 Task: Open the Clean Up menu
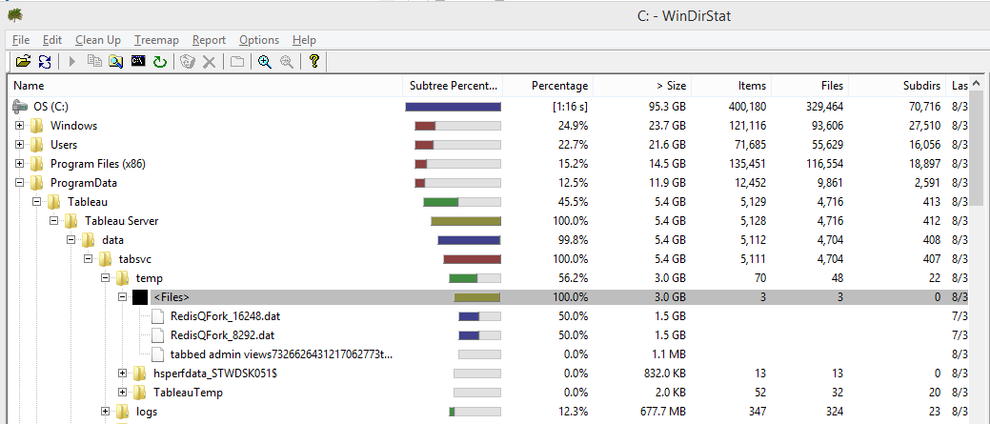tap(98, 40)
